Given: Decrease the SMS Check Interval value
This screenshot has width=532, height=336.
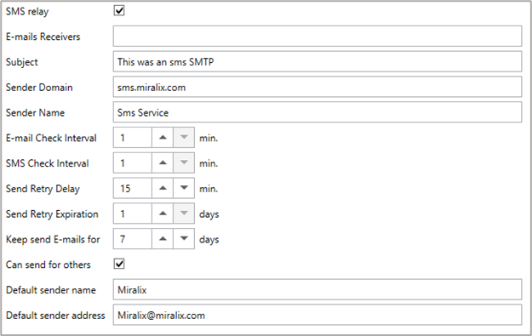Looking at the screenshot, I should (x=184, y=163).
